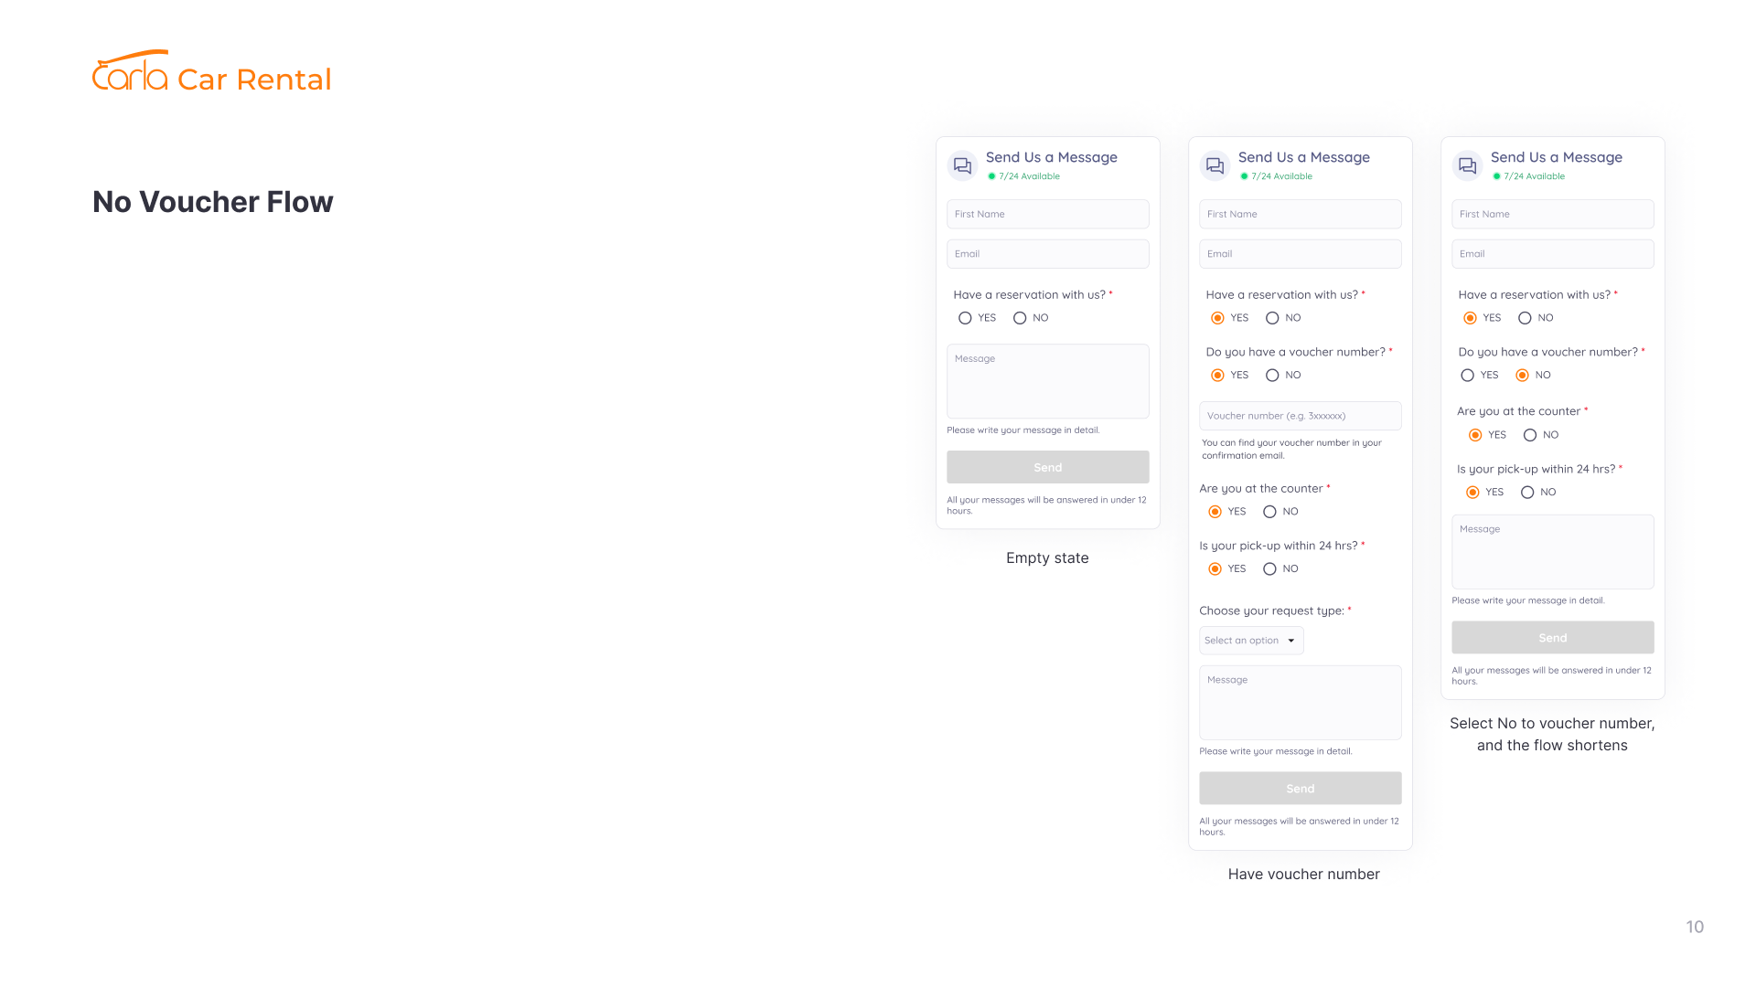The height and width of the screenshot is (987, 1756).
Task: Click the Carla Car Rental logo
Action: click(211, 73)
